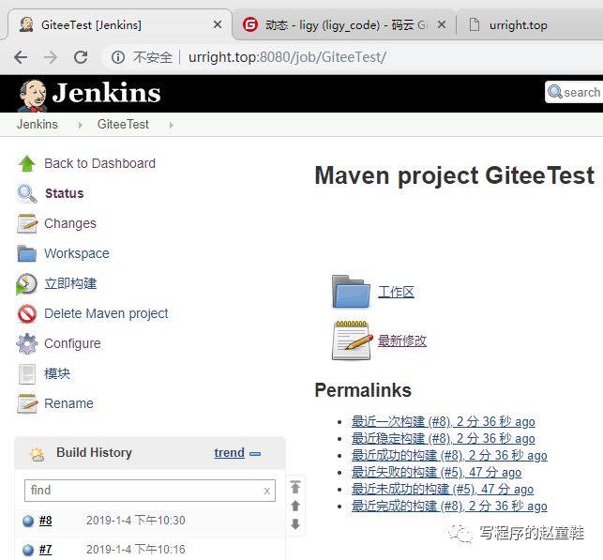Click the blue status ball for build #7
The image size is (603, 560).
[x=28, y=550]
